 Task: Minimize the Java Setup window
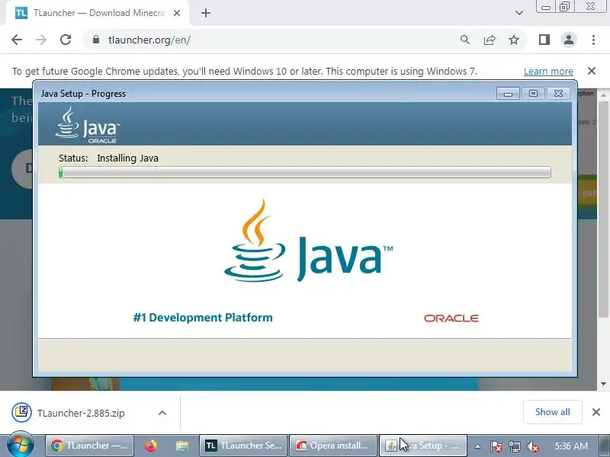[508, 94]
